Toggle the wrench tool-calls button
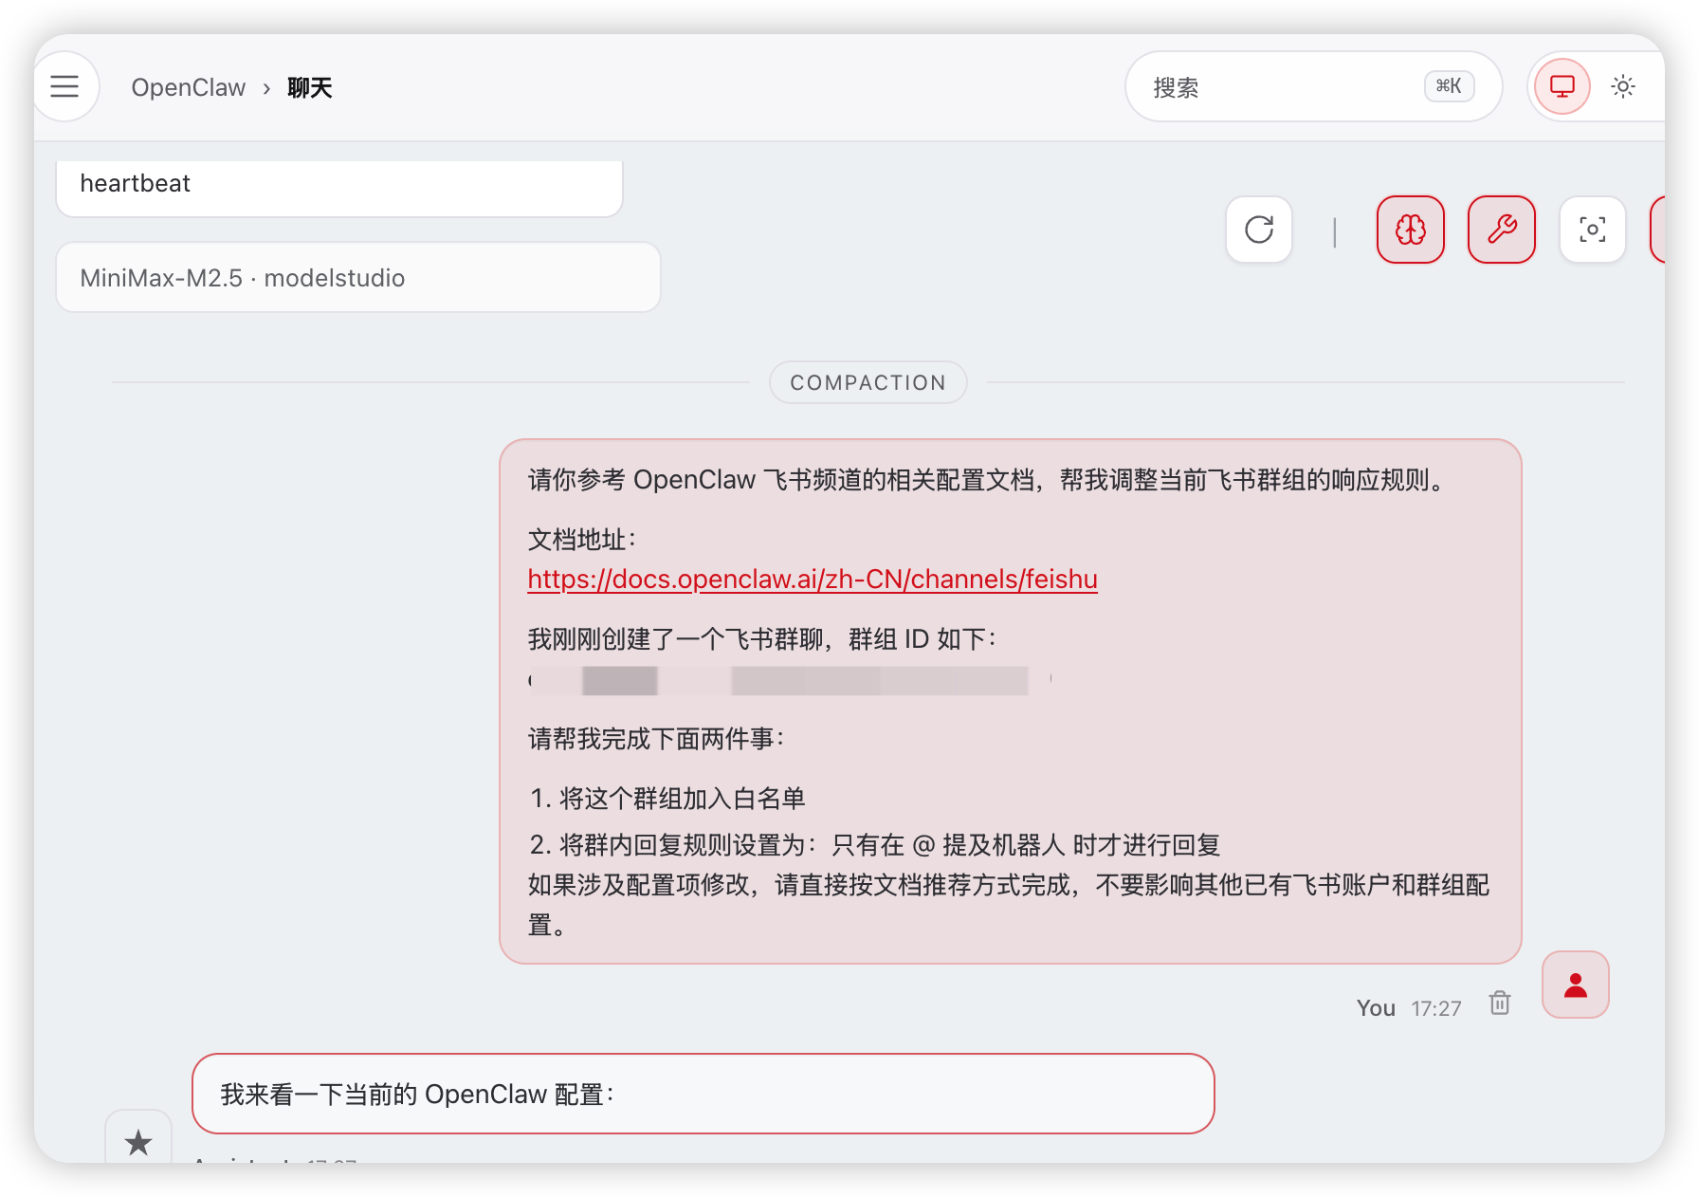The width and height of the screenshot is (1699, 1197). (x=1501, y=230)
